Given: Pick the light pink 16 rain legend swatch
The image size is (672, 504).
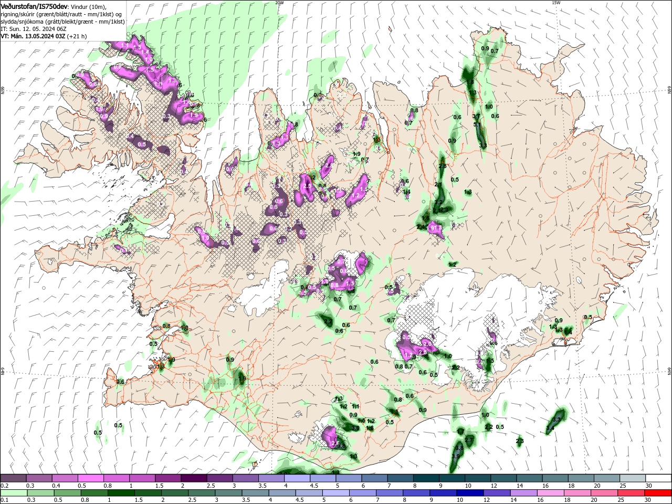Looking at the screenshot, I should click(x=550, y=493).
